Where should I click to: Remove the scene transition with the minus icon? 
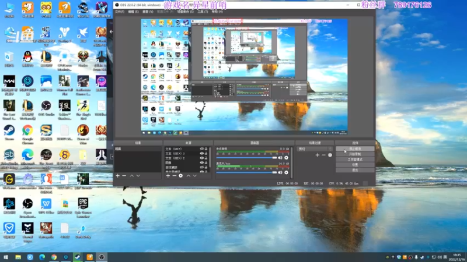pos(323,155)
